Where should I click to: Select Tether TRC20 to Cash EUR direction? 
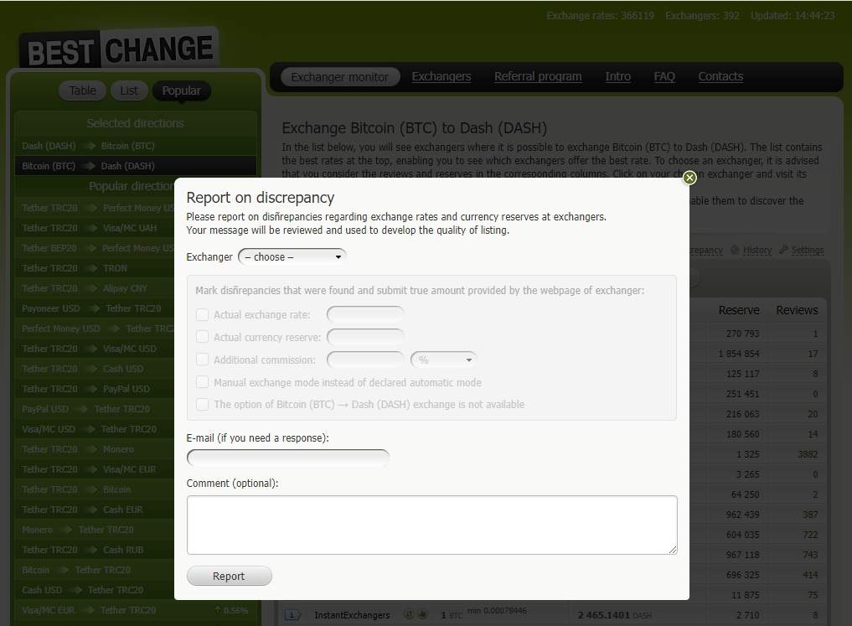click(x=96, y=510)
